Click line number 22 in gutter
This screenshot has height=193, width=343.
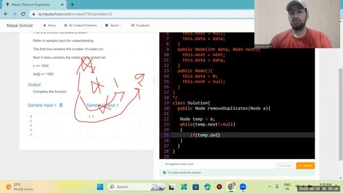(x=166, y=119)
